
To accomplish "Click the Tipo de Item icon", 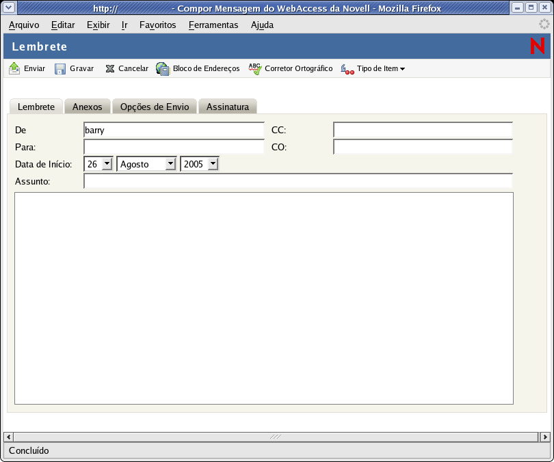I will point(347,70).
